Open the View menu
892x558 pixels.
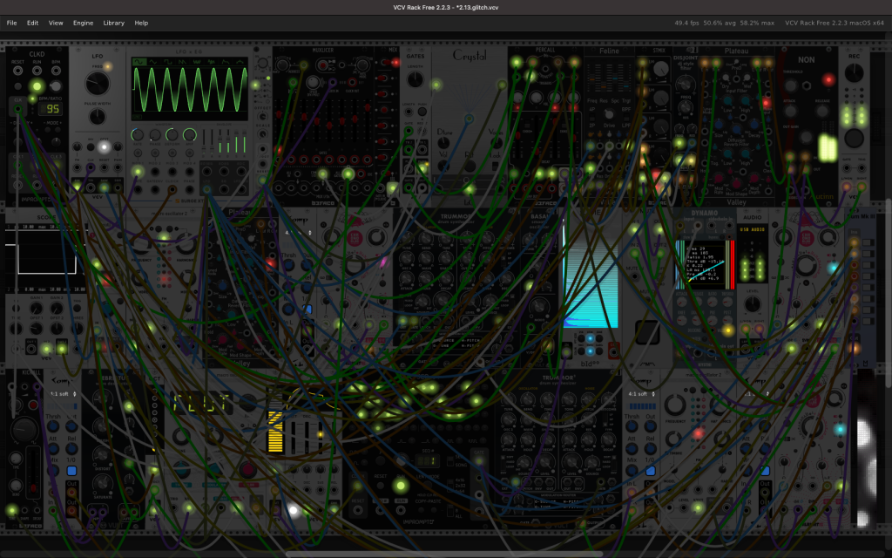point(56,23)
